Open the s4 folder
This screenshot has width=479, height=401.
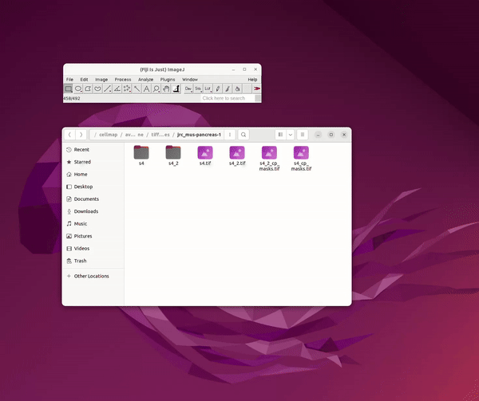[x=141, y=155]
